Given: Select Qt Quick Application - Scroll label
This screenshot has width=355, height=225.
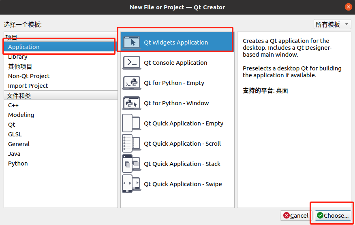Looking at the screenshot, I should coord(182,144).
